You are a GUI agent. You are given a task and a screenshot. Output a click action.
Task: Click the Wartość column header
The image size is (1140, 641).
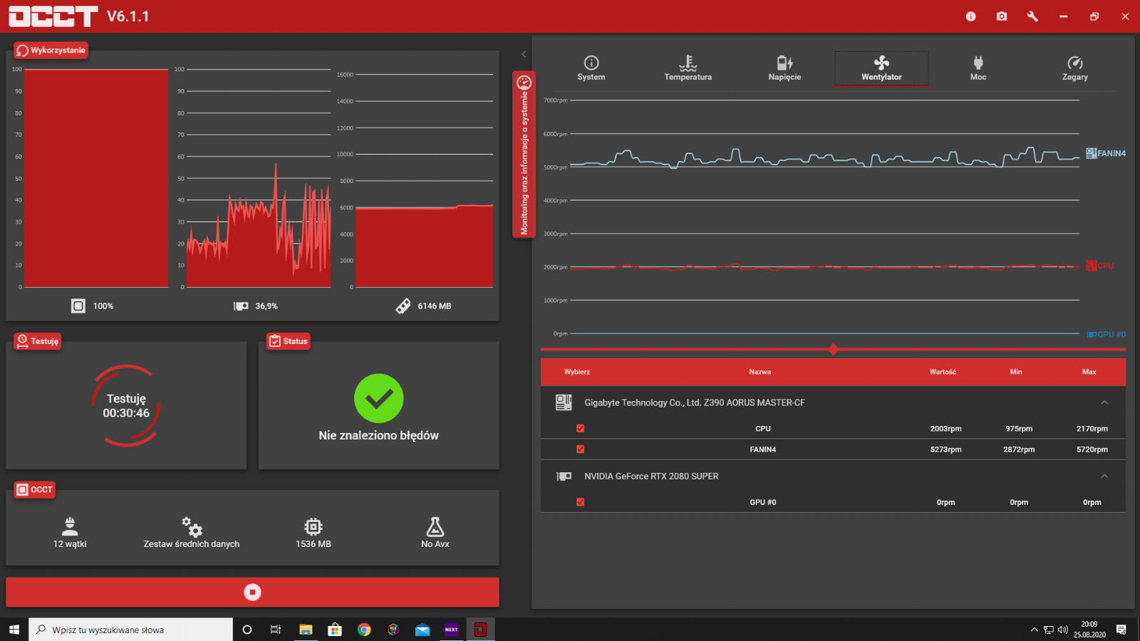(x=943, y=372)
